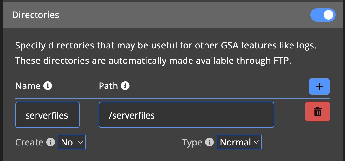Screen dimensions: 345x161
Task: Add a new directory with plus button
Action: (319, 87)
